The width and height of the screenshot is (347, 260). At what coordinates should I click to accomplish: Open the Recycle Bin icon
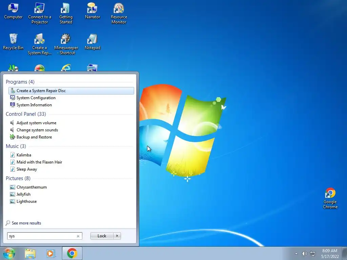[x=13, y=42]
